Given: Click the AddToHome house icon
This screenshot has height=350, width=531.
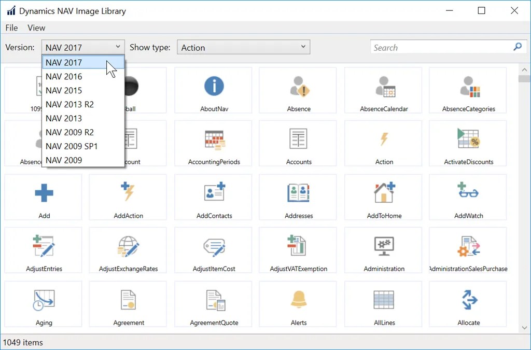Looking at the screenshot, I should [x=384, y=192].
